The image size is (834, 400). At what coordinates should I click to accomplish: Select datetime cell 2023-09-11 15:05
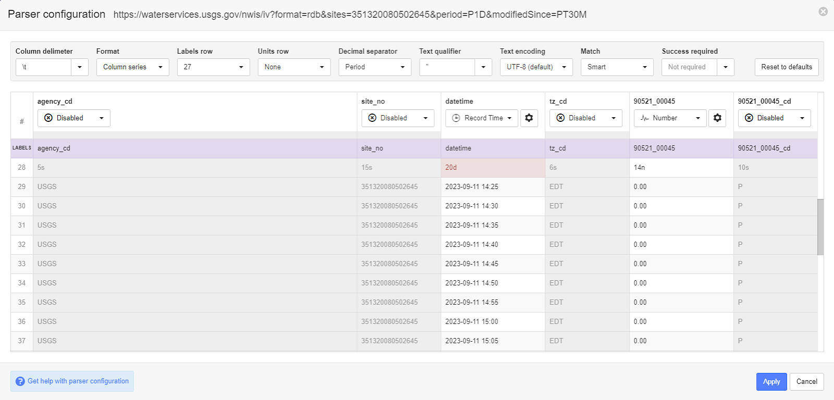(x=493, y=341)
